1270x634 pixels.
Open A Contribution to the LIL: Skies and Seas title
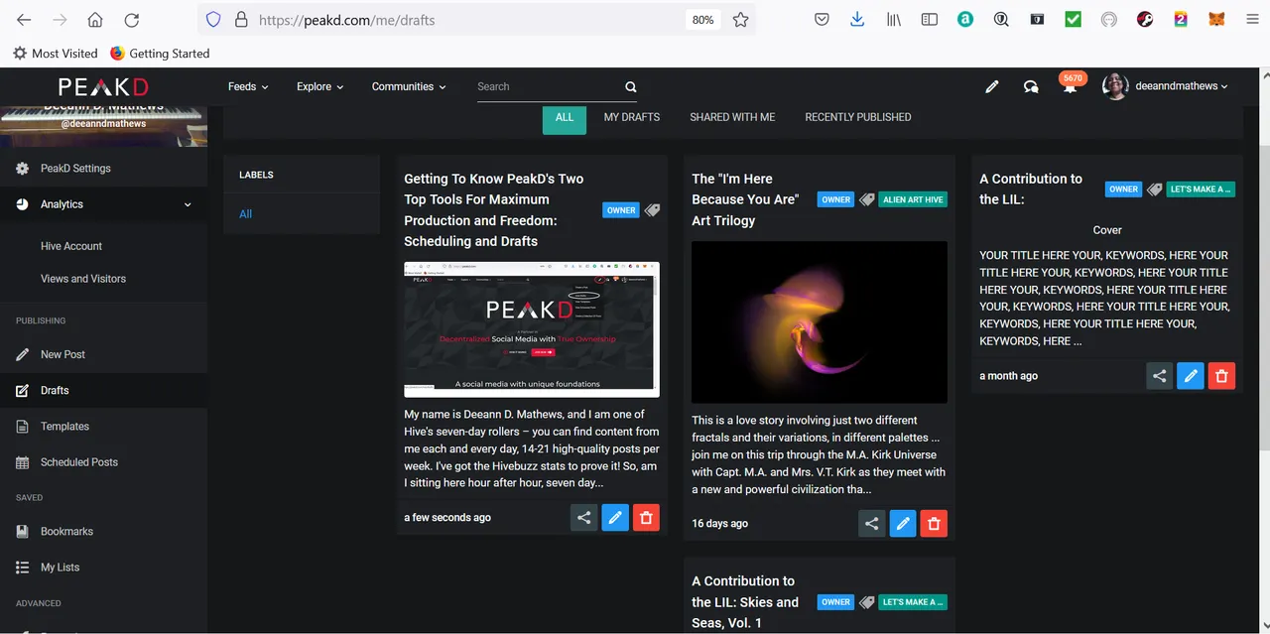(x=745, y=602)
